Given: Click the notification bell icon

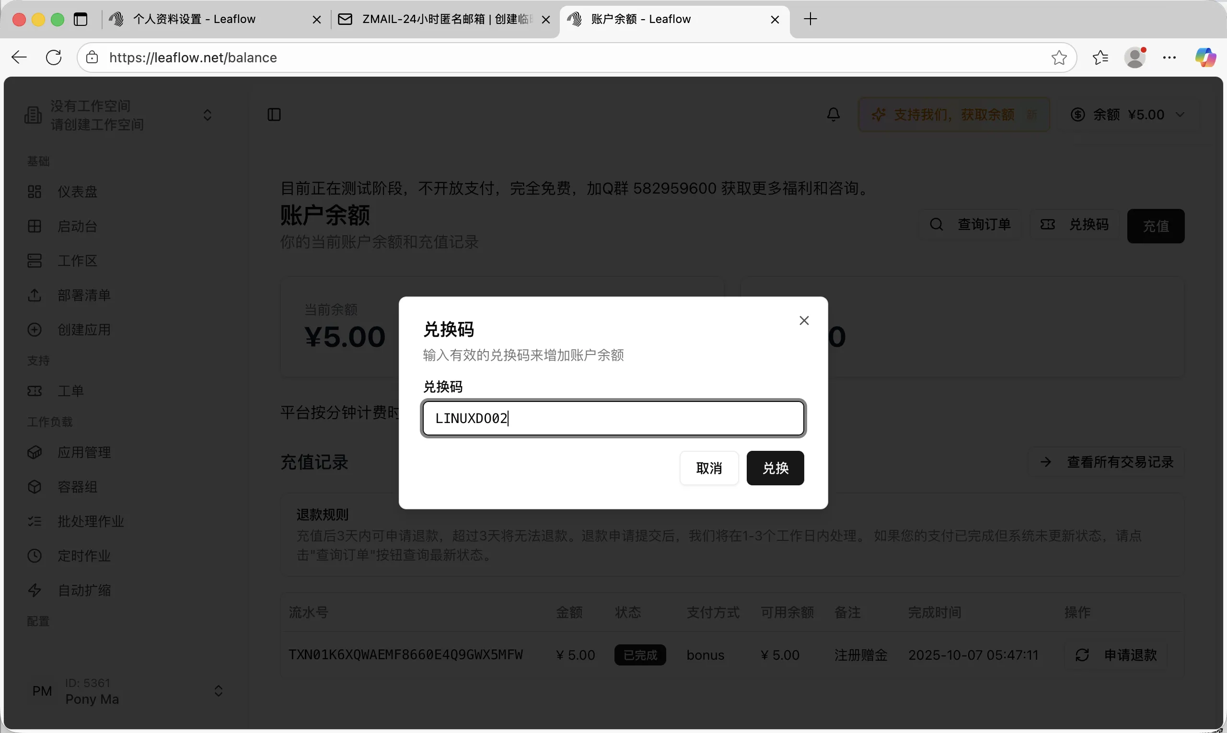Looking at the screenshot, I should point(833,115).
